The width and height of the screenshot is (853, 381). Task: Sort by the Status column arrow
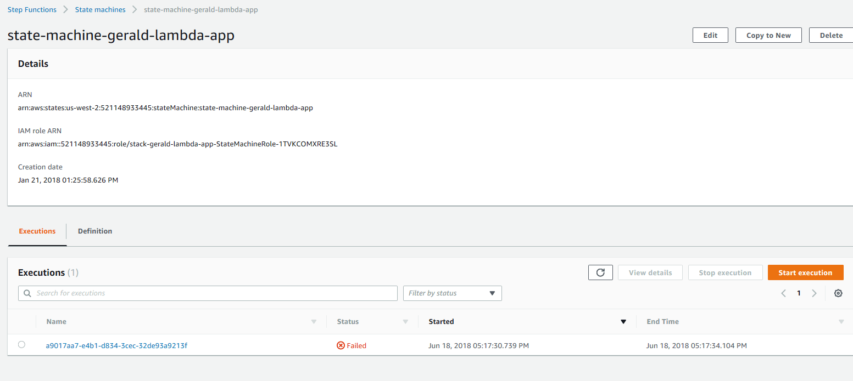pyautogui.click(x=405, y=322)
